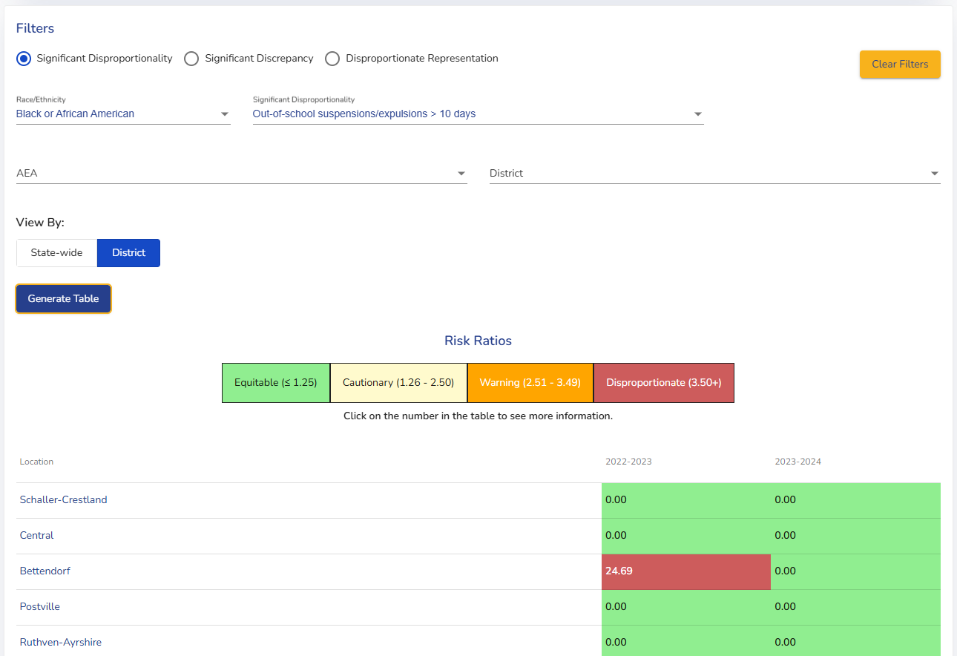Sort by the 2022-2023 column header
Screen dimensions: 957x656
pyautogui.click(x=628, y=462)
